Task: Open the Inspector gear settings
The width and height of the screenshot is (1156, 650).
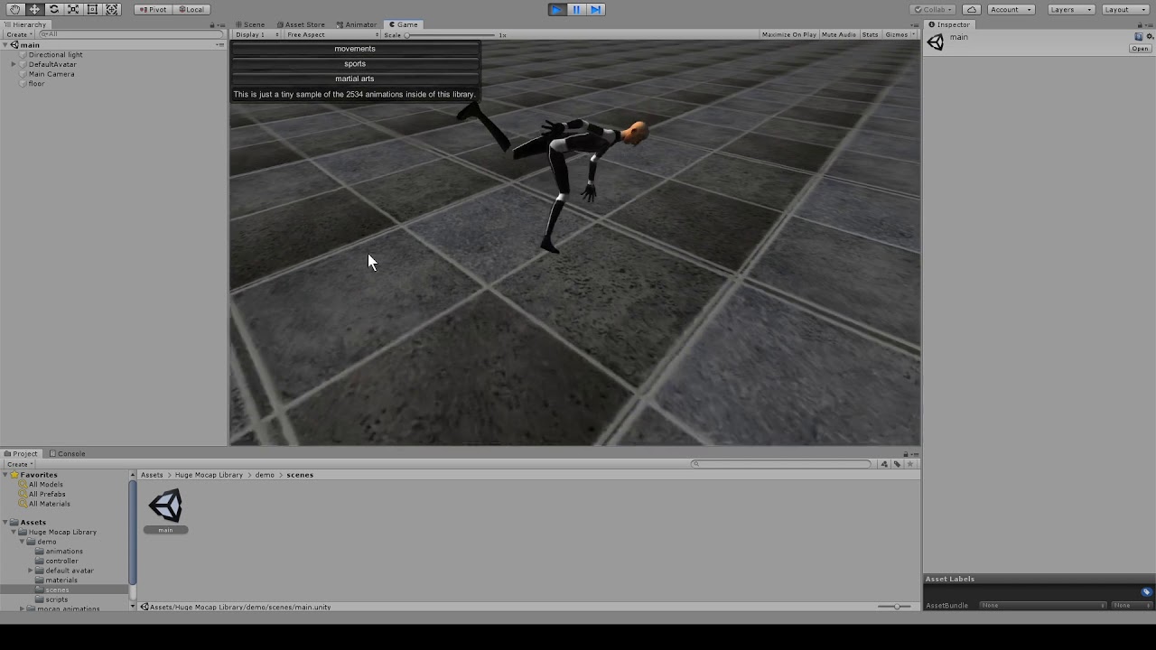Action: point(1149,36)
